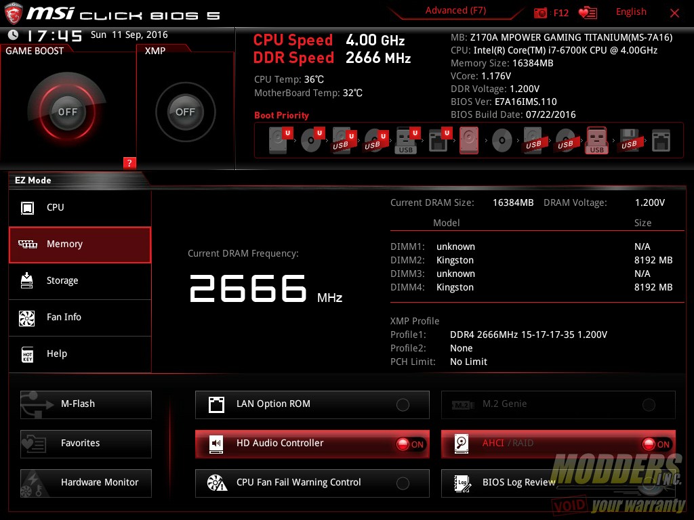
Task: Click the clock icon beside the time
Action: pyautogui.click(x=14, y=35)
